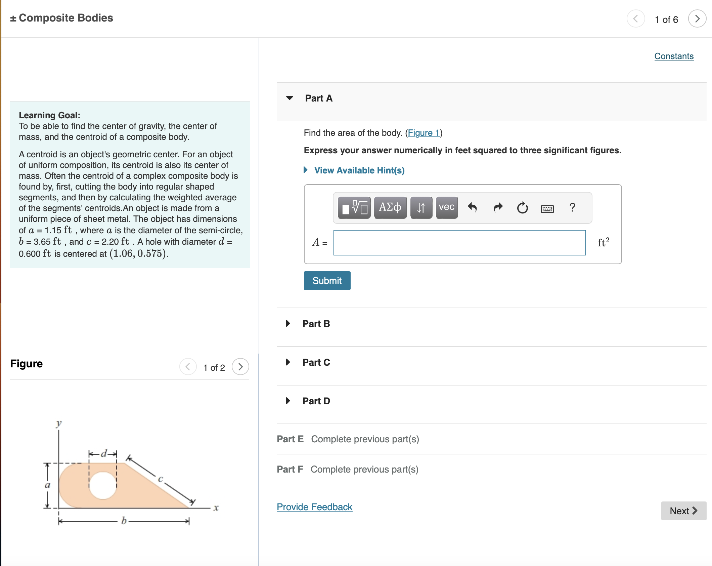The height and width of the screenshot is (566, 712).
Task: Go to previous figure page
Action: click(188, 367)
